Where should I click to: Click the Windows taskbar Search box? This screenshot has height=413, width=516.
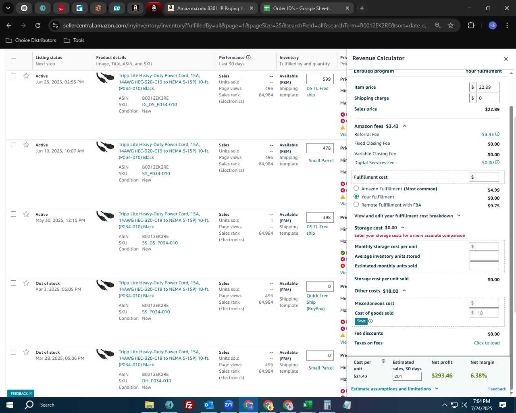[47, 405]
